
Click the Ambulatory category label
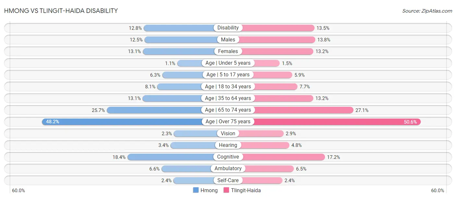[x=228, y=169]
